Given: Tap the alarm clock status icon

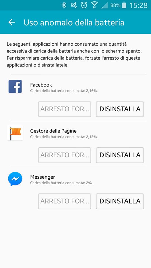Looking at the screenshot, I should point(84,5).
